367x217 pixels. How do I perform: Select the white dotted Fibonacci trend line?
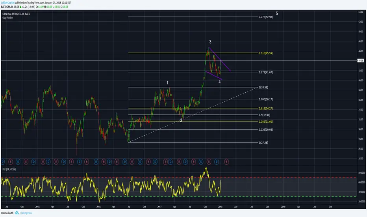click(x=193, y=115)
